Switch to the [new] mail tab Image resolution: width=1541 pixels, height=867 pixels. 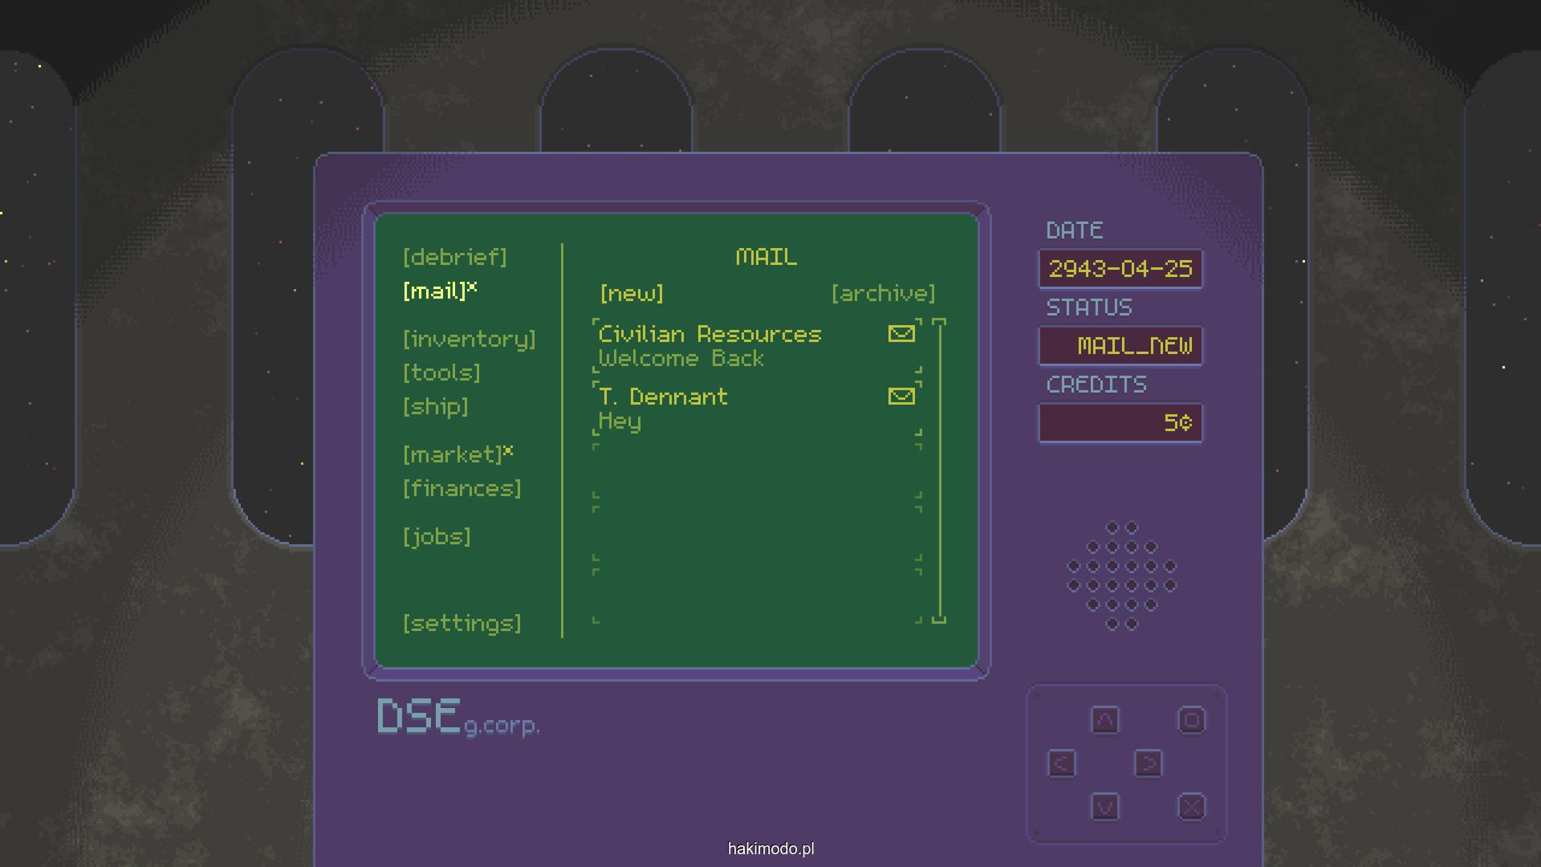click(632, 293)
